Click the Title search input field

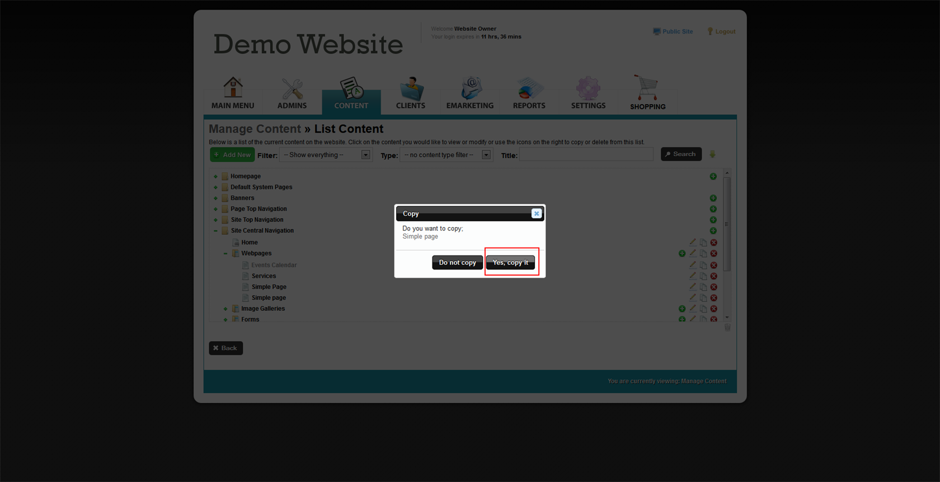[586, 155]
